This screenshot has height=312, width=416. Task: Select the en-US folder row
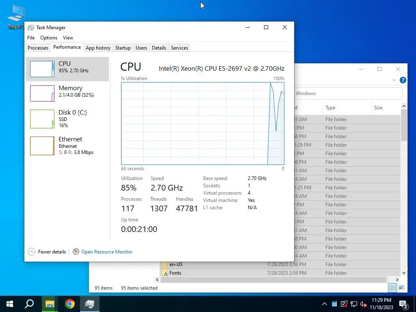280,264
